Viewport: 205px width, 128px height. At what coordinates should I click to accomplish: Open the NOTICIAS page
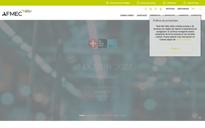[x=170, y=9]
